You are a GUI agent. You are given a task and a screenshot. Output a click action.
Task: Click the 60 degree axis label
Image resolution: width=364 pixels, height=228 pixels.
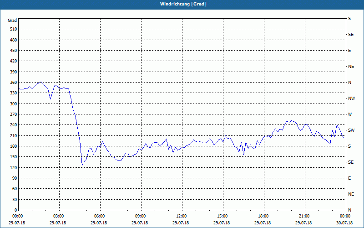click(x=14, y=189)
